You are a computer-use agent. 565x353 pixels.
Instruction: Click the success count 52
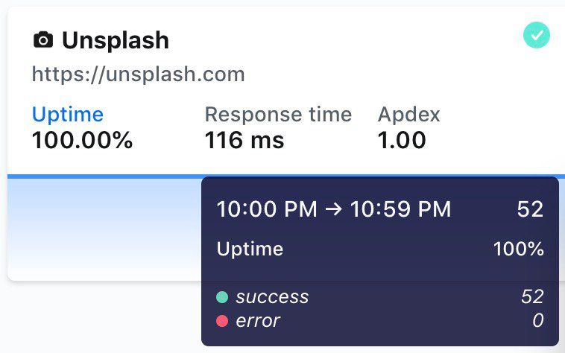pyautogui.click(x=532, y=297)
